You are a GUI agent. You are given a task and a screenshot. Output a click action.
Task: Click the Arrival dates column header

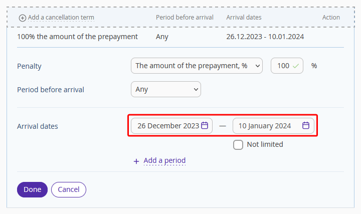tap(244, 18)
